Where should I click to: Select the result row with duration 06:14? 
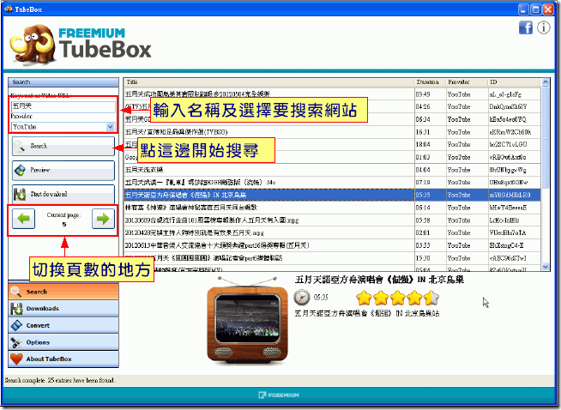pyautogui.click(x=333, y=208)
